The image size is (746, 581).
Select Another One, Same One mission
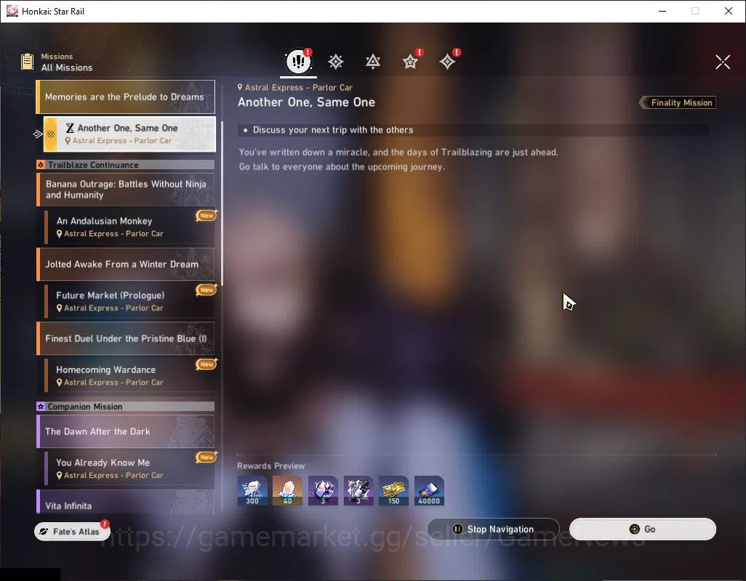point(129,134)
